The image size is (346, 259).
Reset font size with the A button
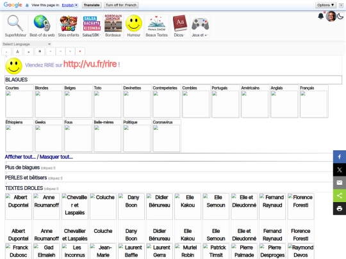click(17, 52)
